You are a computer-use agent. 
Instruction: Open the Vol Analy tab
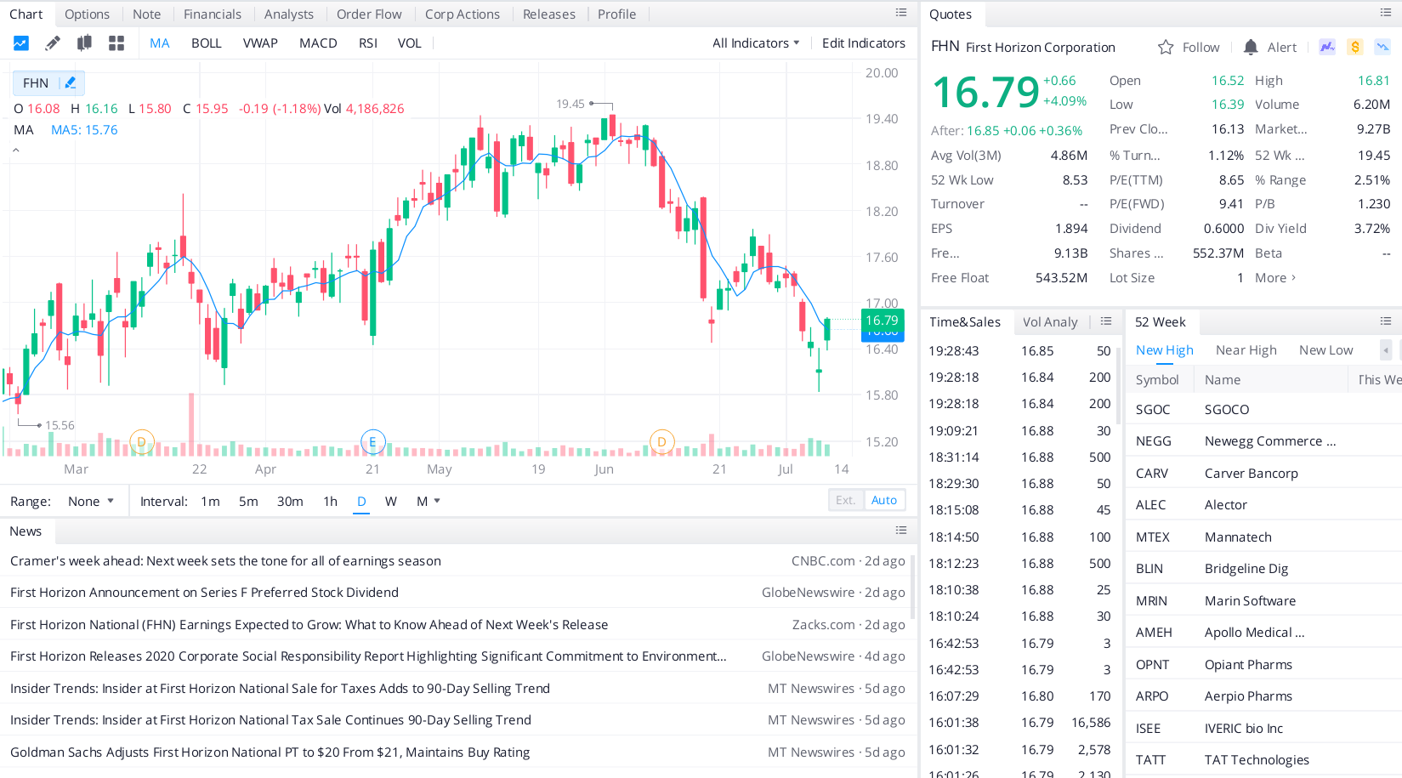click(x=1050, y=322)
